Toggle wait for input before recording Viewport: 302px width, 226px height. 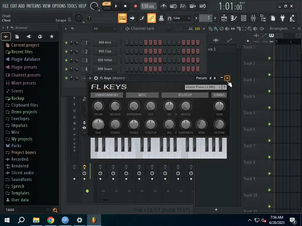(x=173, y=6)
